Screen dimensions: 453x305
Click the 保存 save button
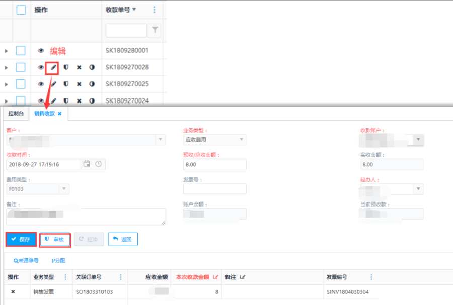coord(21,239)
